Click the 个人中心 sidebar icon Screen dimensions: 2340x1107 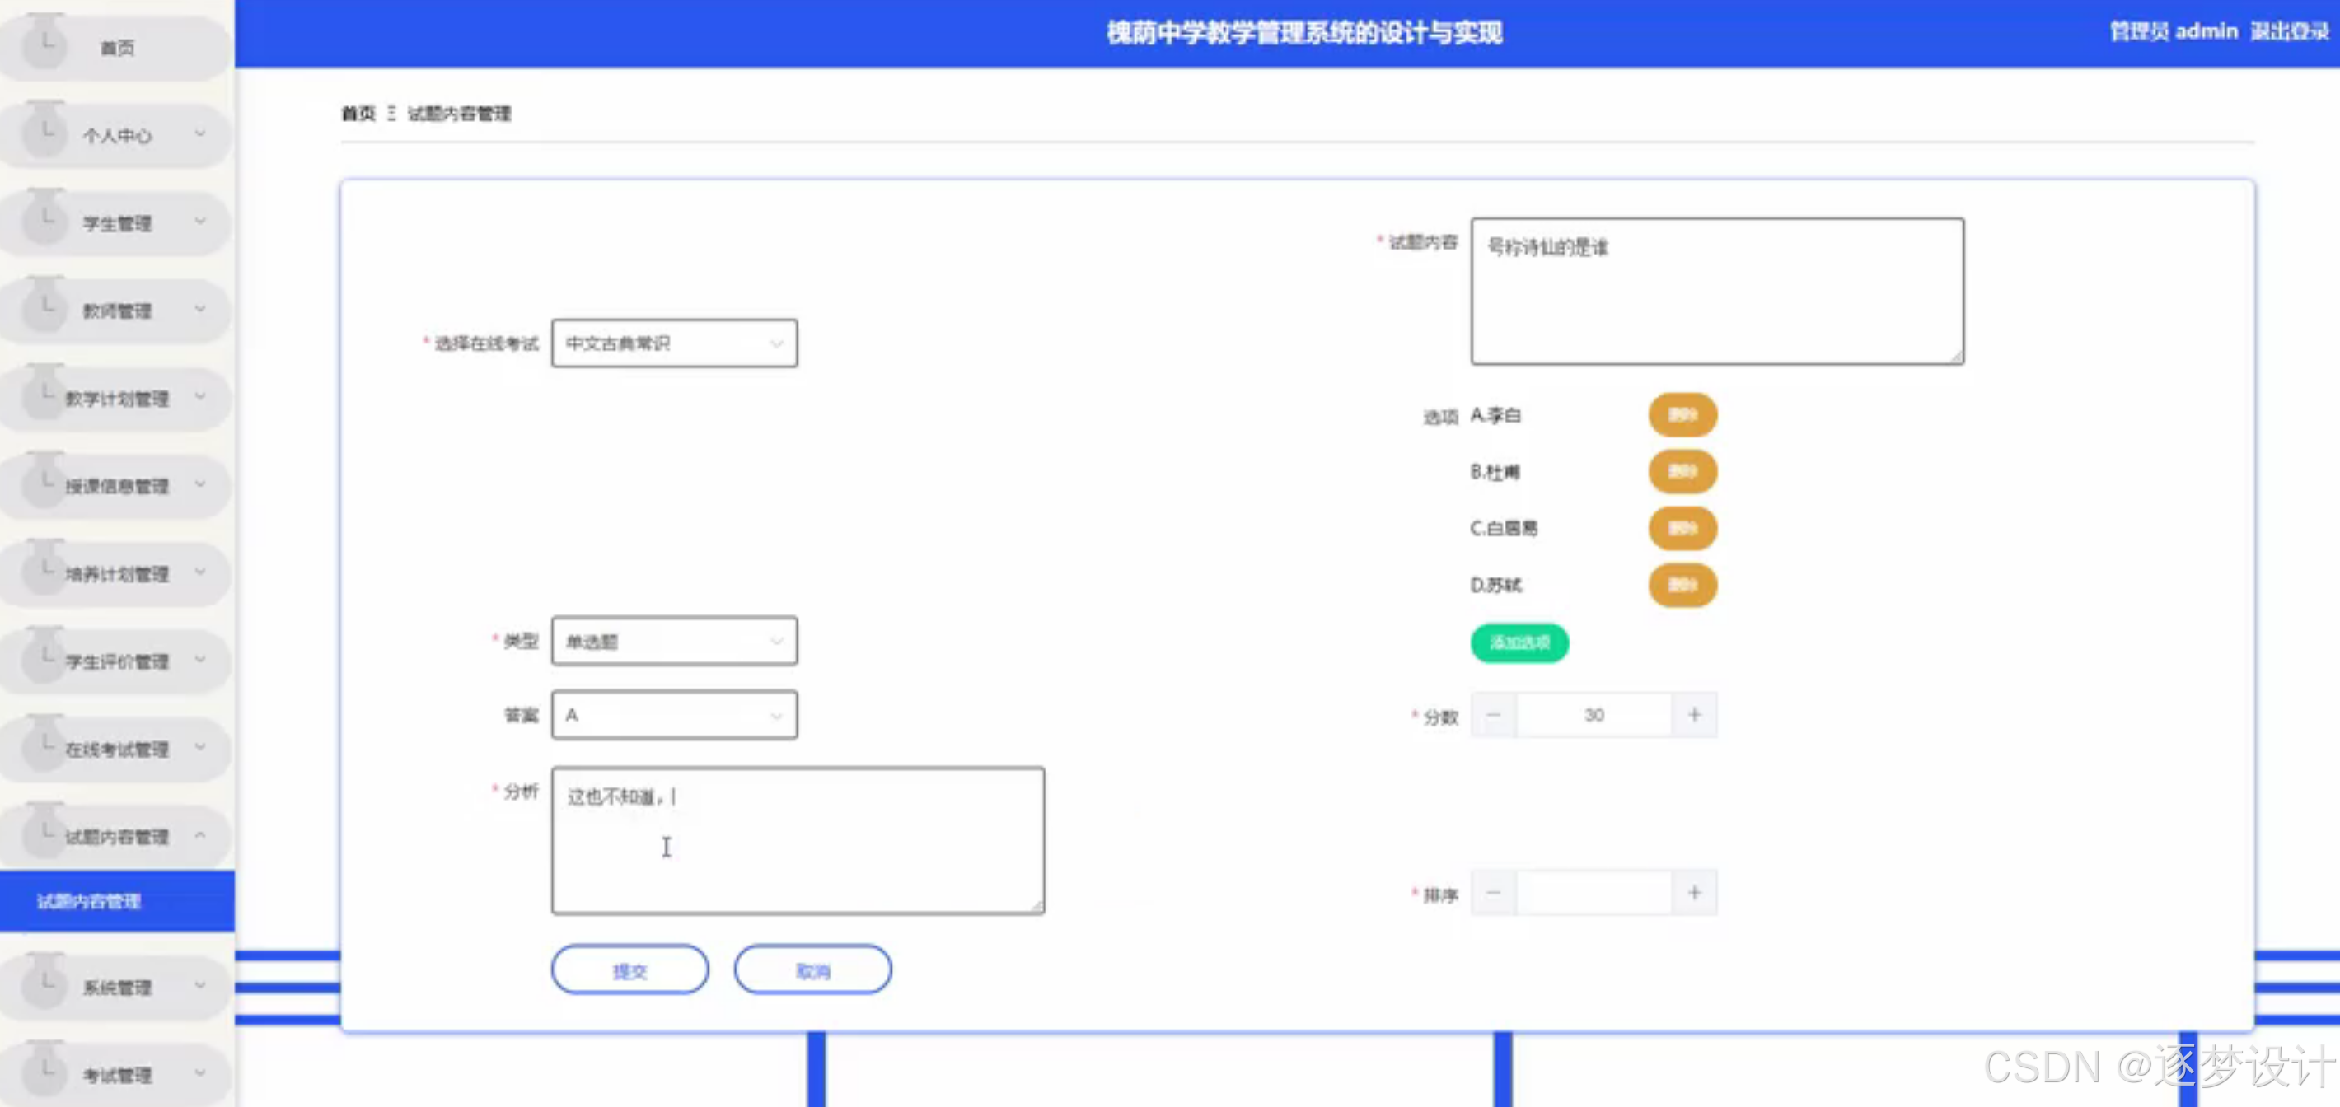point(45,133)
